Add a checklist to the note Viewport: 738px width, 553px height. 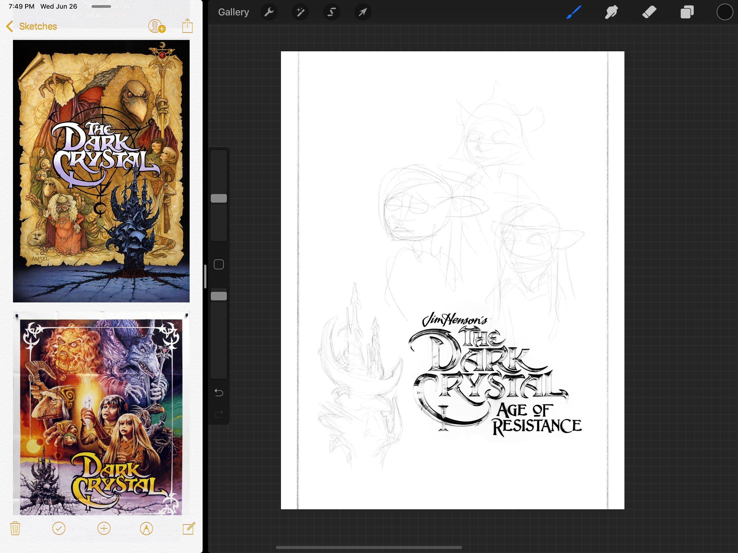point(59,529)
